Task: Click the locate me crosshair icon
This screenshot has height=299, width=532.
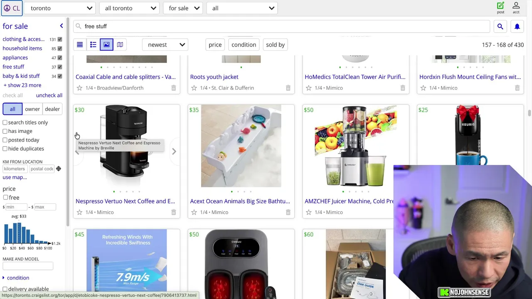Action: click(58, 169)
